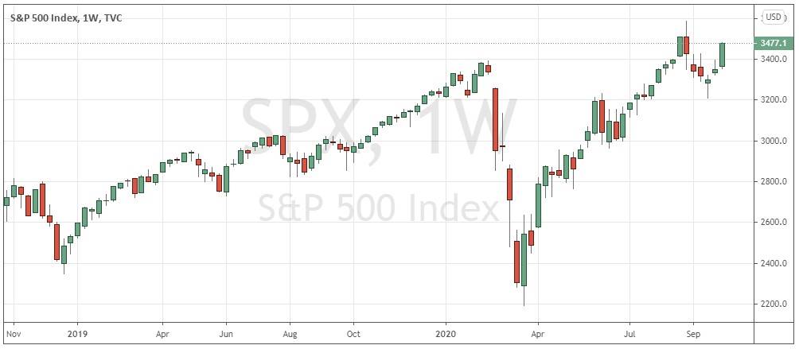This screenshot has height=349, width=799.
Task: Click the 2400.0 price axis label
Action: 772,263
